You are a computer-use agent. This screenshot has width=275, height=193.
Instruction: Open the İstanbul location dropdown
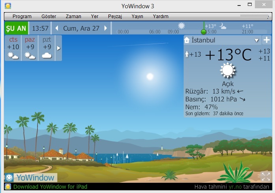[256, 40]
